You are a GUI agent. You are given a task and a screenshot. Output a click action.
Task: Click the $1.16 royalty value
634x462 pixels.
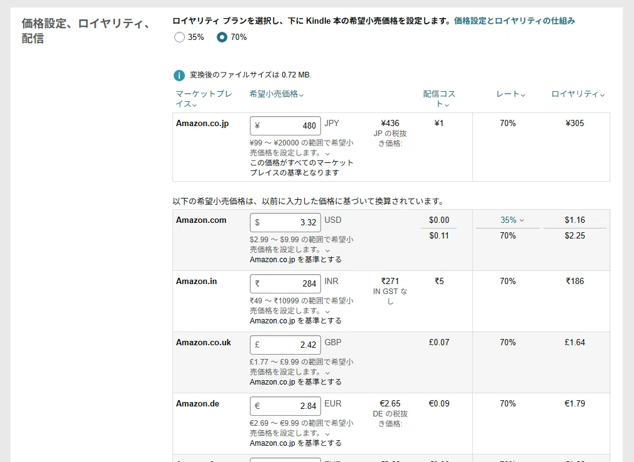click(x=575, y=220)
